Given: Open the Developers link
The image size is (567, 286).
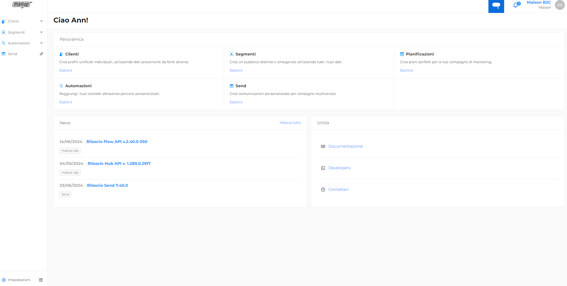Looking at the screenshot, I should coord(339,168).
